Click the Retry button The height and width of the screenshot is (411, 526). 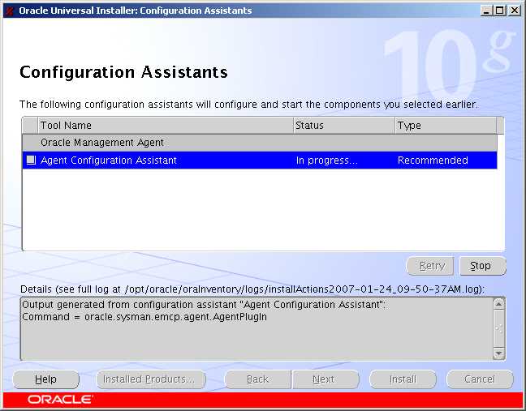pos(431,266)
